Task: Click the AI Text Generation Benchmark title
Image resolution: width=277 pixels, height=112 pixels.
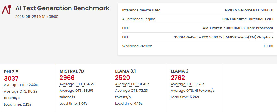Action: 62,8
